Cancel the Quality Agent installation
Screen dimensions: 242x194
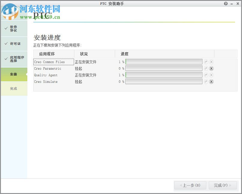pyautogui.click(x=211, y=75)
